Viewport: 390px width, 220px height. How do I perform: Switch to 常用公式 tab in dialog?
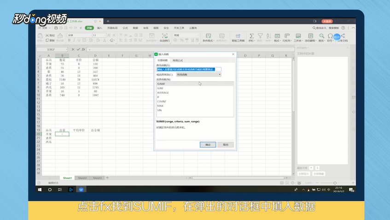(x=178, y=60)
